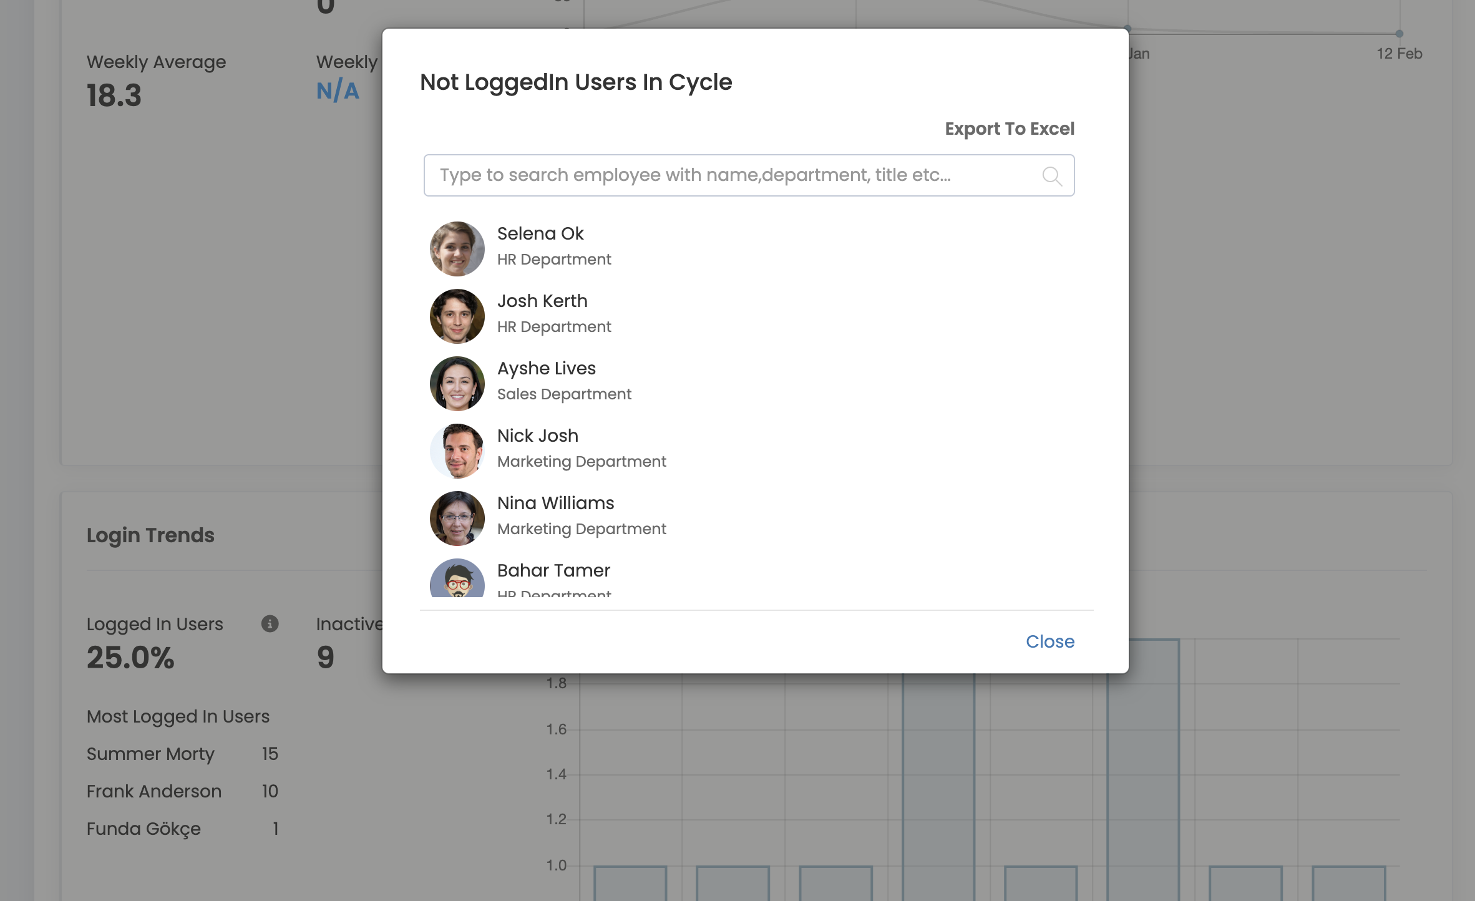This screenshot has width=1475, height=901.
Task: Close the Not LoggedIn Users dialog
Action: 1049,641
